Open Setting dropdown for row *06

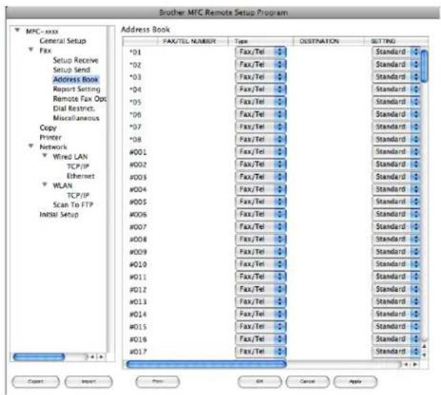pyautogui.click(x=396, y=114)
